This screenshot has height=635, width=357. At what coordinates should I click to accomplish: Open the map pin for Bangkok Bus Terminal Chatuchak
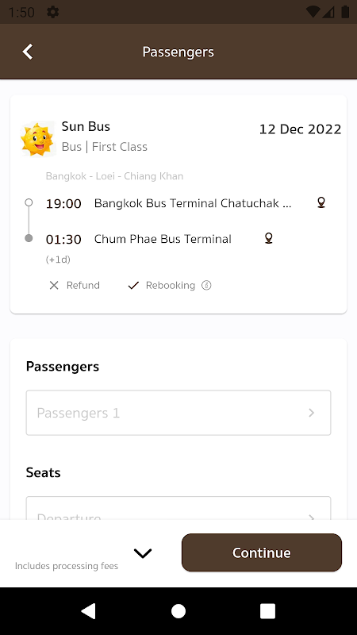321,202
